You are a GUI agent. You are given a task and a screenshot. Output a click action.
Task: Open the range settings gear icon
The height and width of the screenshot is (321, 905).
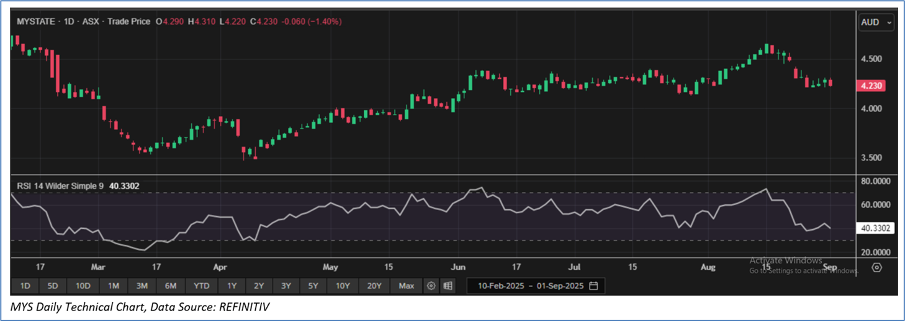point(431,286)
